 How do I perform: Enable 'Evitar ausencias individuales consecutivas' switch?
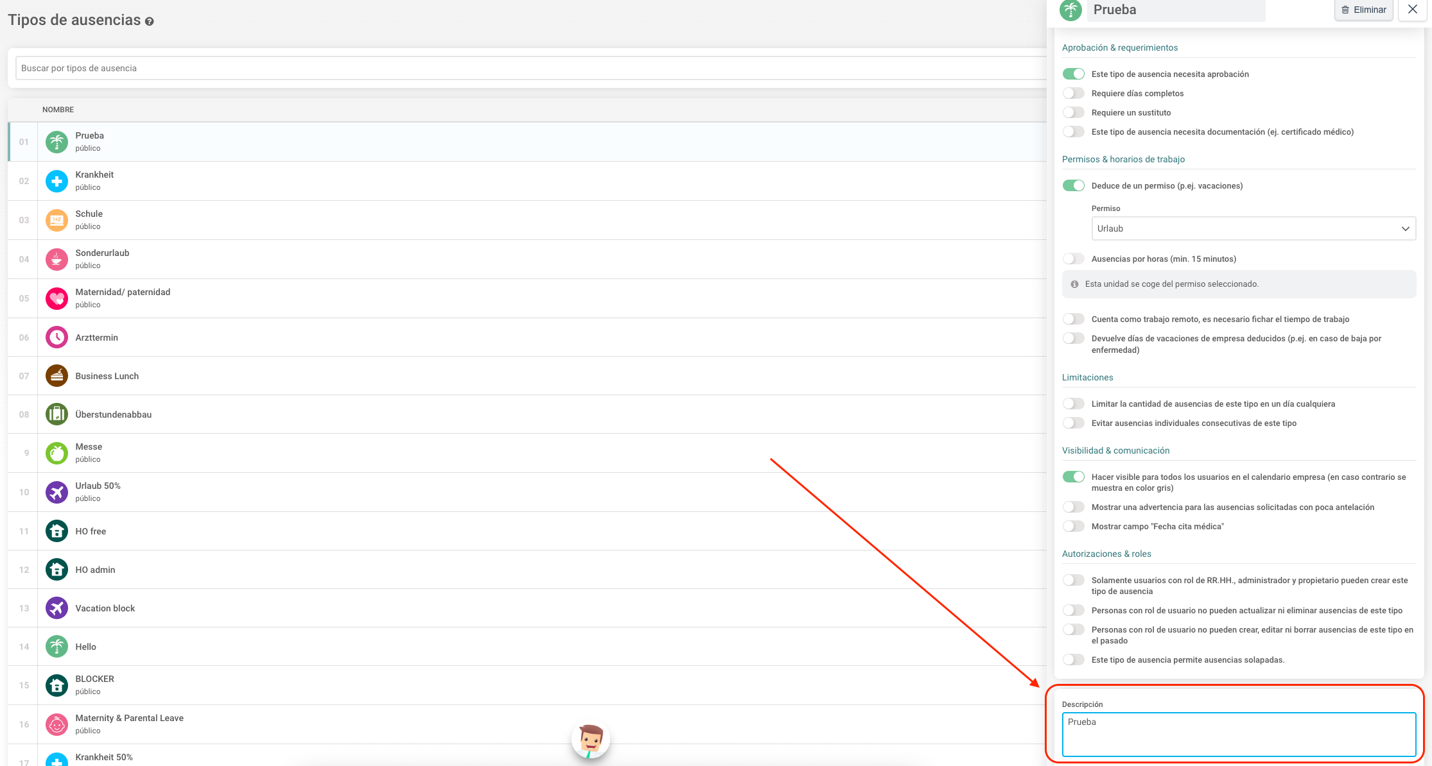tap(1074, 423)
